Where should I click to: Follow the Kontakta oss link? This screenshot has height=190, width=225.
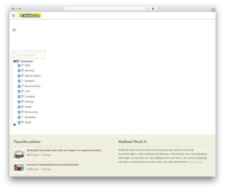click(x=195, y=162)
